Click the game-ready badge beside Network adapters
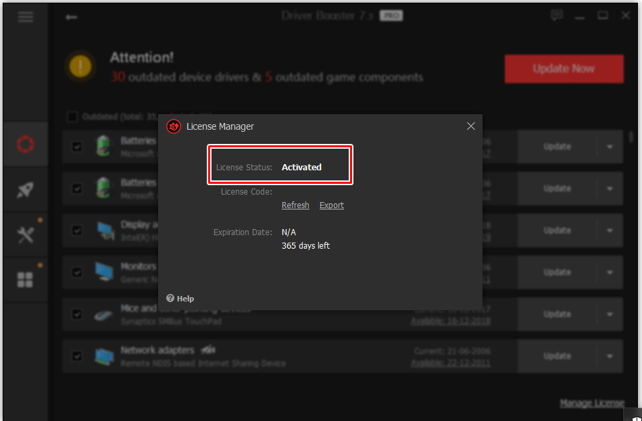The width and height of the screenshot is (642, 421). tap(207, 350)
